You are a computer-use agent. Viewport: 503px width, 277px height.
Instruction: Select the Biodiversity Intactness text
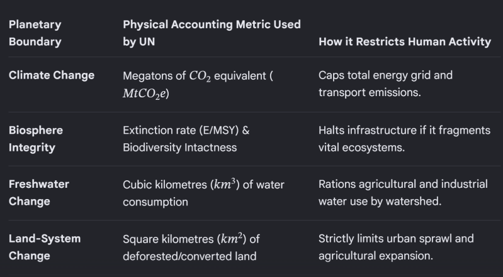pos(179,148)
